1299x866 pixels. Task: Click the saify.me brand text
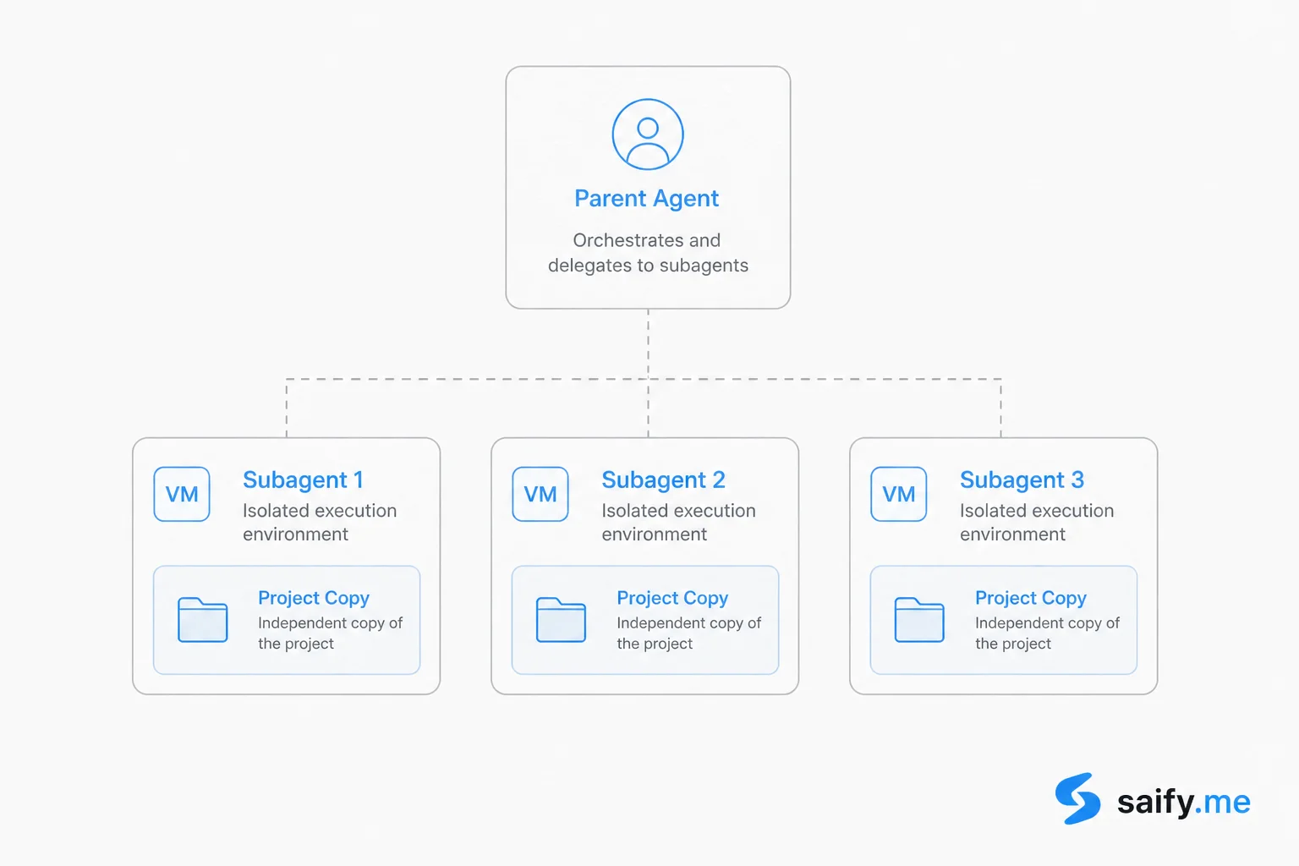[1184, 802]
